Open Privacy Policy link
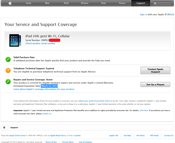Image resolution: width=175 pixels, height=143 pixels. 68,142
